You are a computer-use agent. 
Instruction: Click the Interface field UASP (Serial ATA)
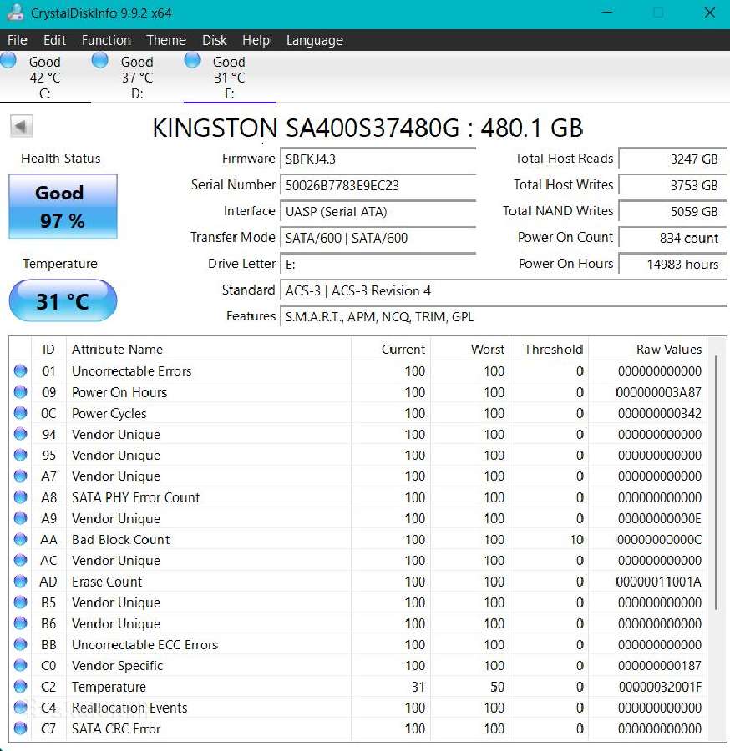(378, 212)
